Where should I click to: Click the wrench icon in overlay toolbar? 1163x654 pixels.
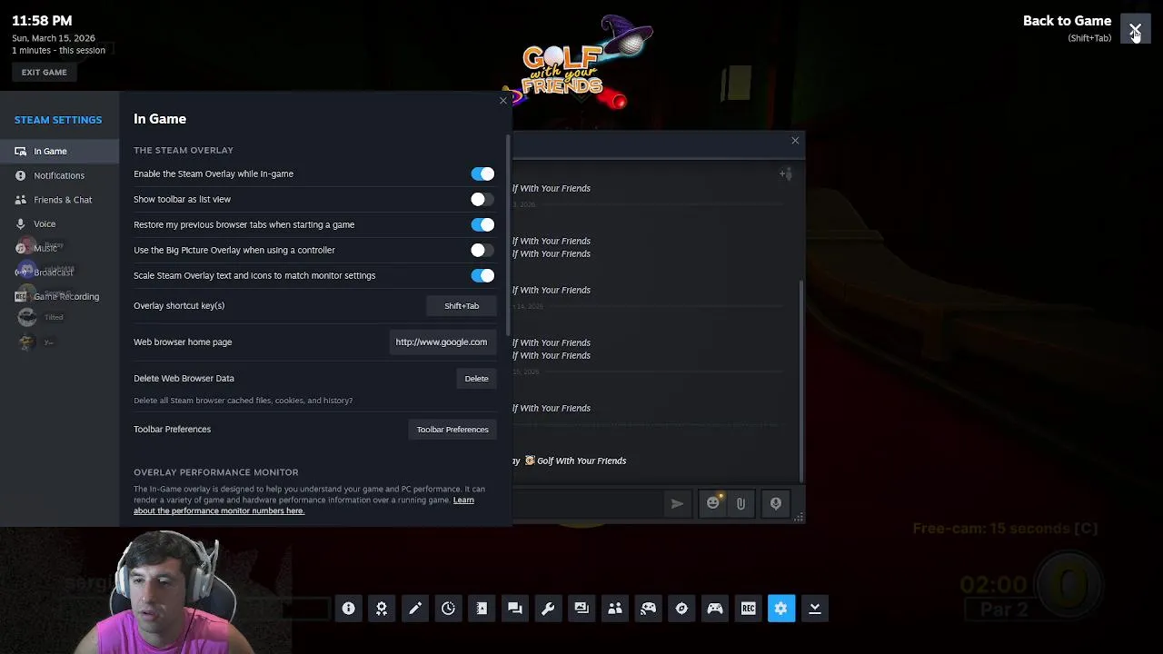click(548, 609)
